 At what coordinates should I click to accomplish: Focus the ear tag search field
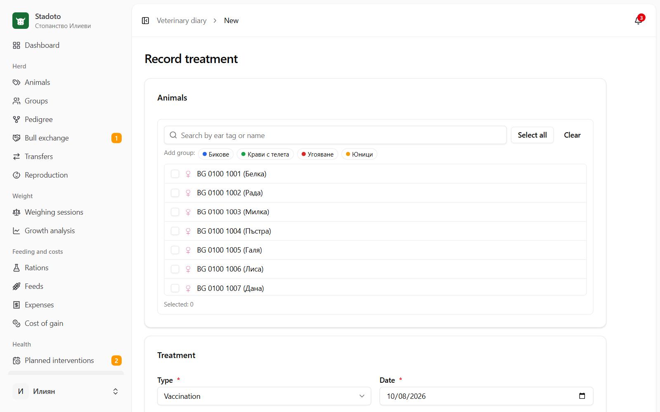point(335,135)
